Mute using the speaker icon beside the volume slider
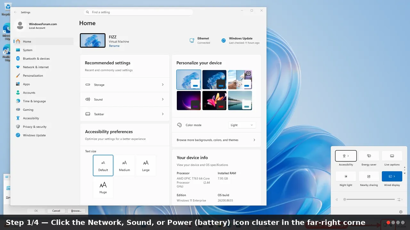The image size is (410, 230). [337, 199]
